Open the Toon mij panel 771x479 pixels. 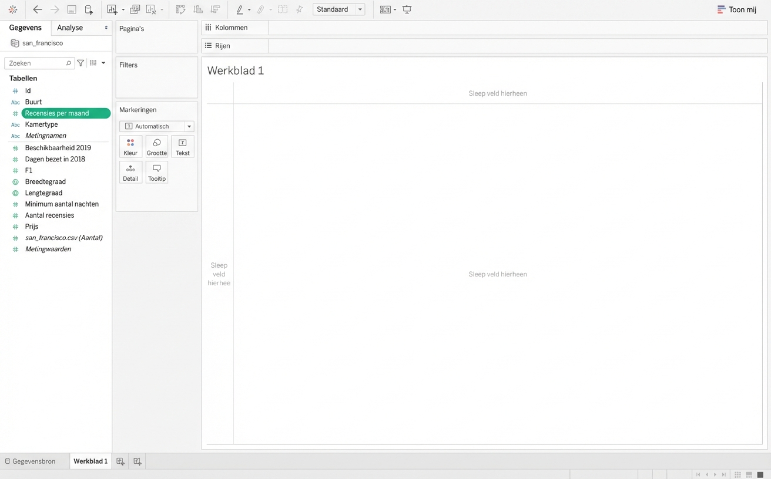point(737,9)
